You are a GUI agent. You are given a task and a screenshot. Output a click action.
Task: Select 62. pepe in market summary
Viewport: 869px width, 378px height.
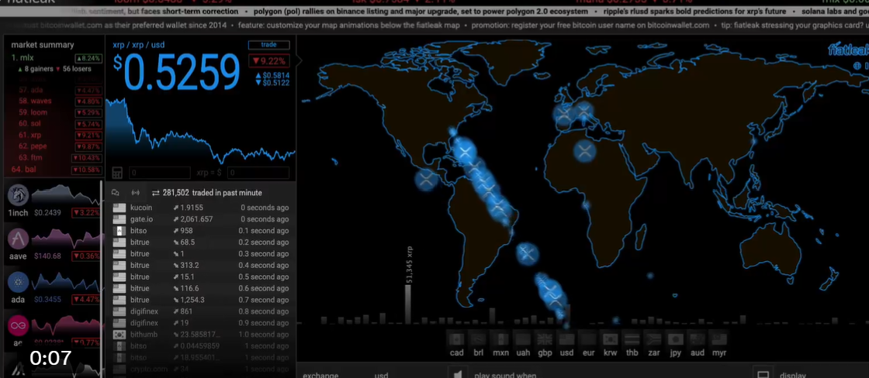32,146
